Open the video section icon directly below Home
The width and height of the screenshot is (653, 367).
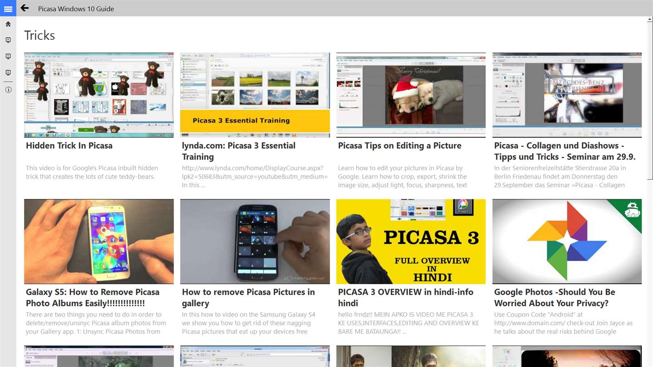[8, 40]
